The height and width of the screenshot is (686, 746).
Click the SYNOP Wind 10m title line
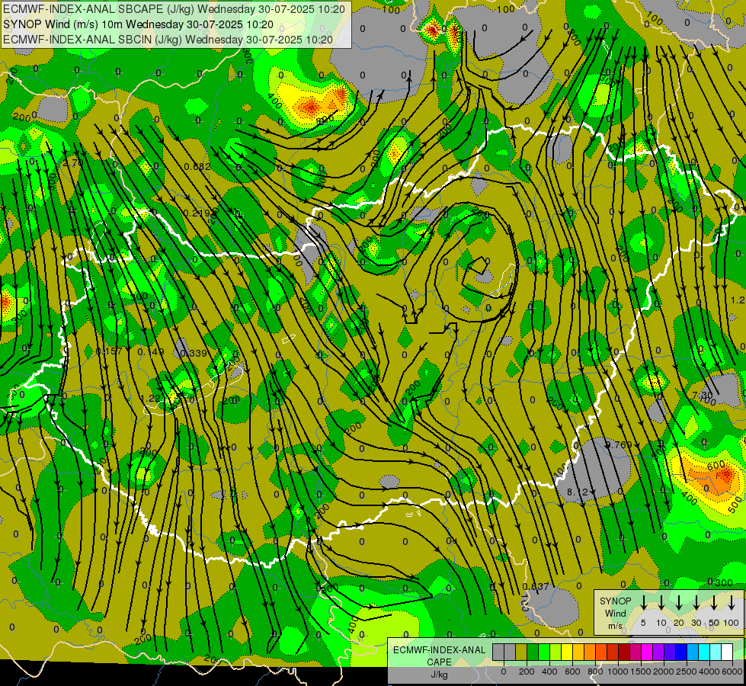(x=138, y=24)
